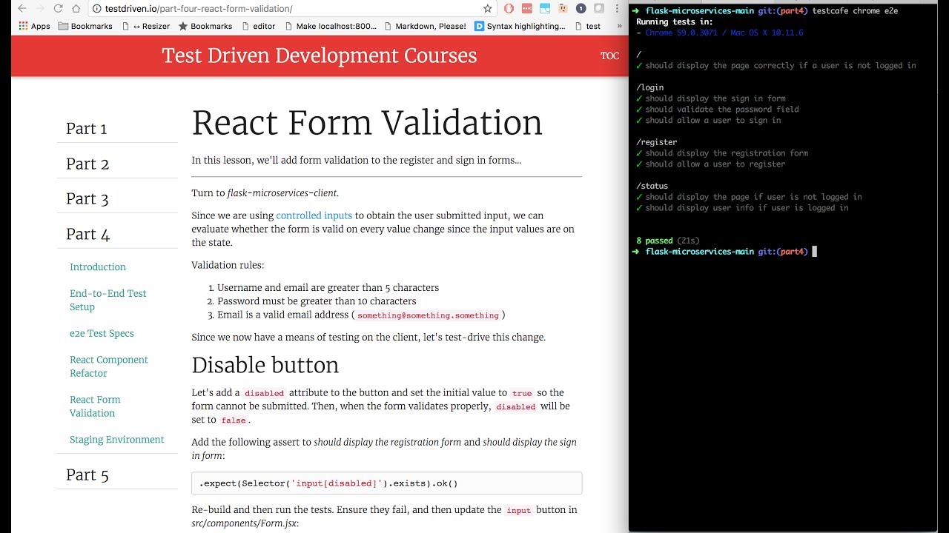Open the Staging Environment lesson
Screen dimensions: 949x533
(117, 440)
